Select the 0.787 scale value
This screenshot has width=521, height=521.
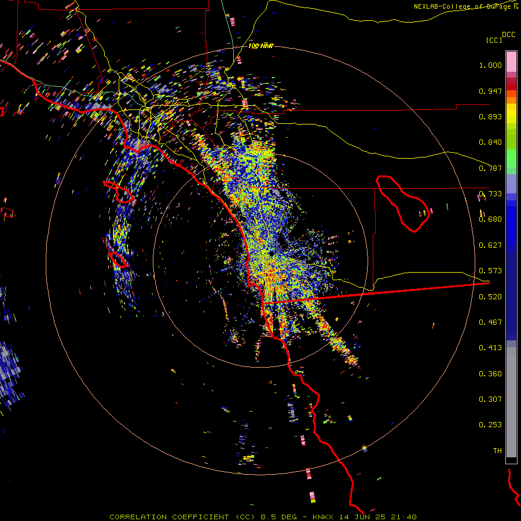point(490,168)
